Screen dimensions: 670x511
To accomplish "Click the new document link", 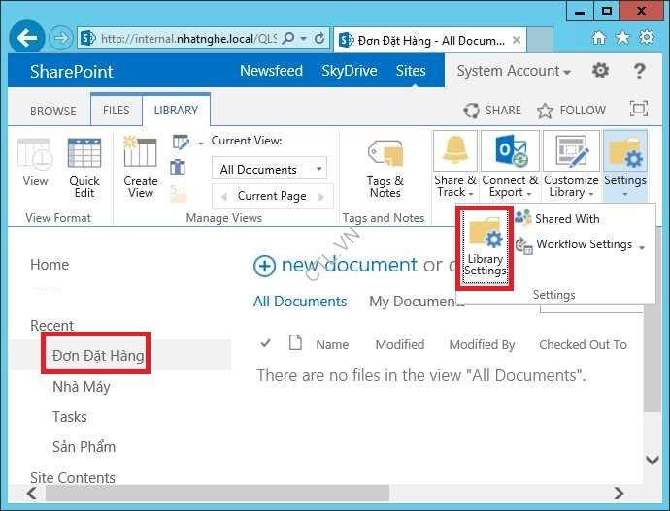I will click(x=335, y=265).
